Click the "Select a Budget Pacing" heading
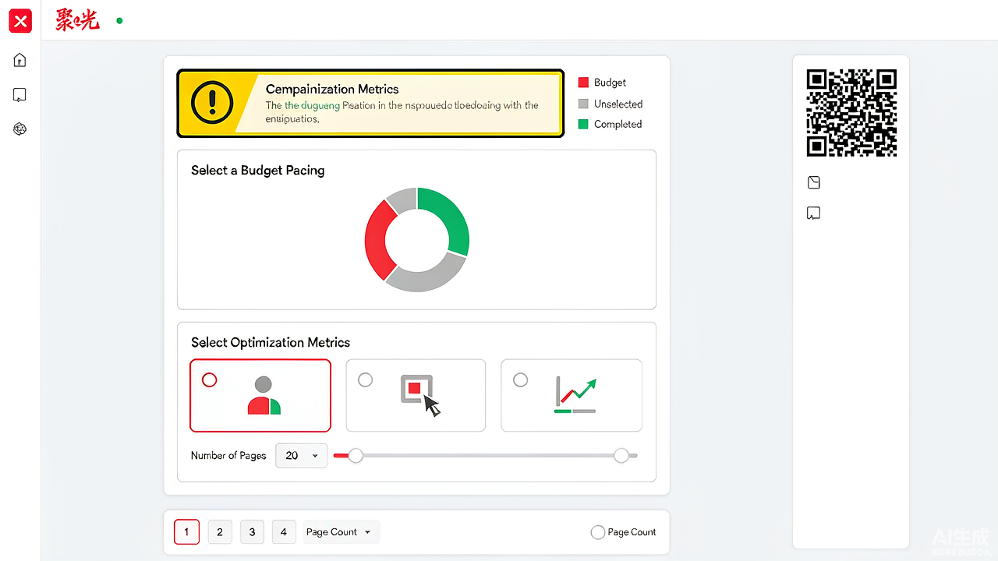 [257, 171]
